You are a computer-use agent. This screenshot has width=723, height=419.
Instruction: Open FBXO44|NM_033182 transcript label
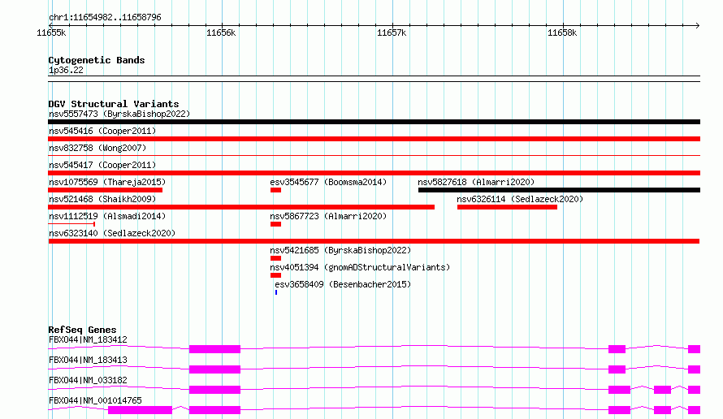click(88, 380)
